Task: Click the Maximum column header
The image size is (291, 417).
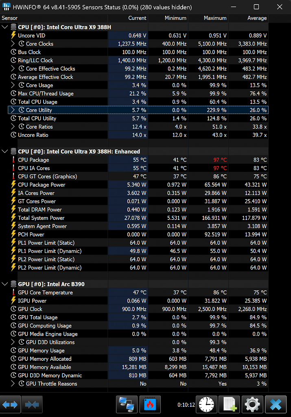Action: [208, 18]
